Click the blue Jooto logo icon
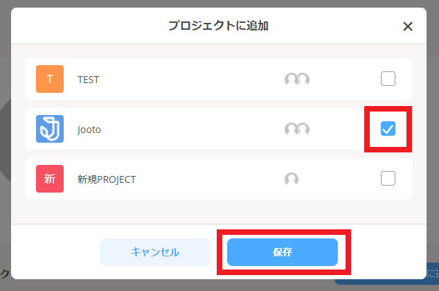 click(50, 129)
